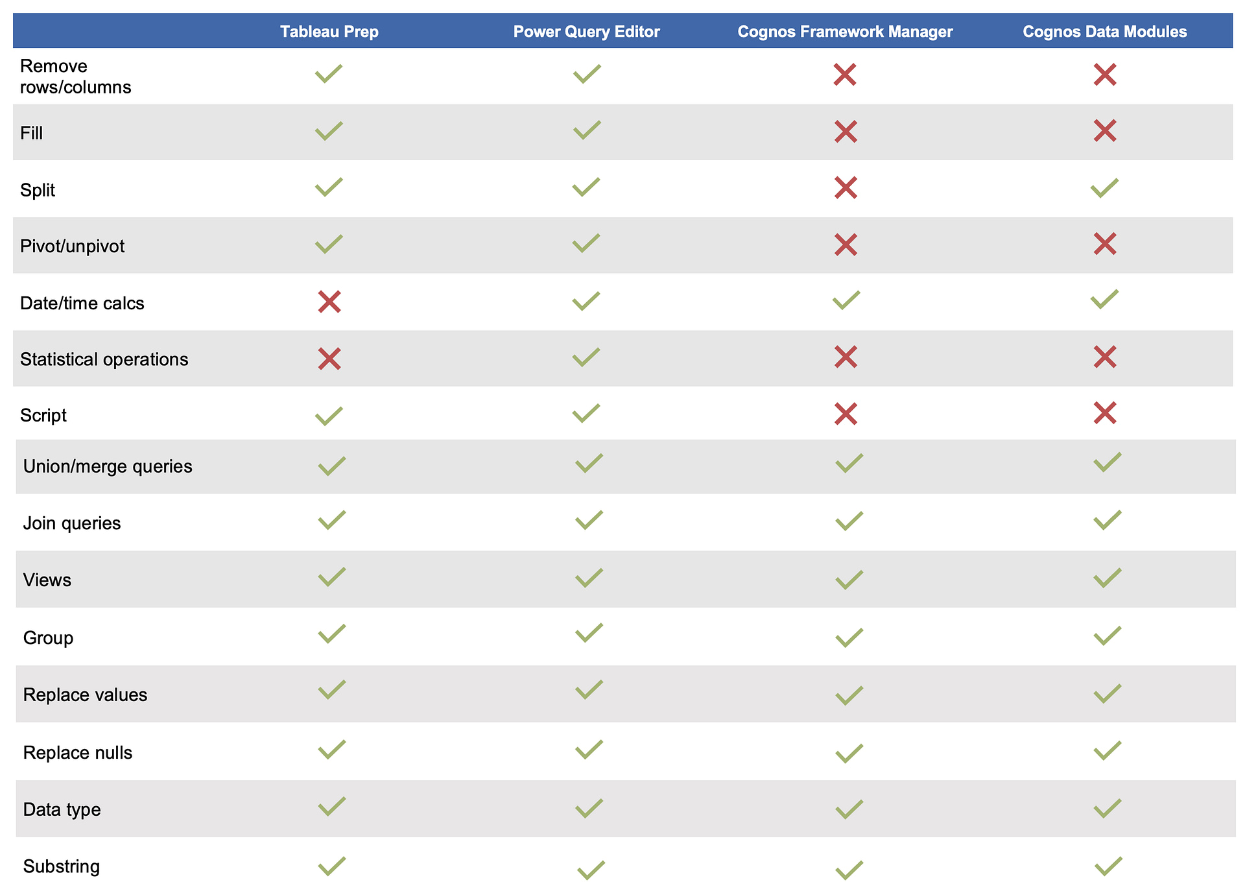This screenshot has height=893, width=1245.
Task: Click Power Query Editor checkmark in Group row
Action: [x=589, y=633]
